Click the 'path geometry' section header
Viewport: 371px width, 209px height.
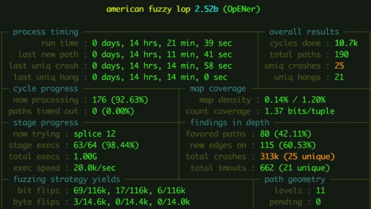click(295, 179)
